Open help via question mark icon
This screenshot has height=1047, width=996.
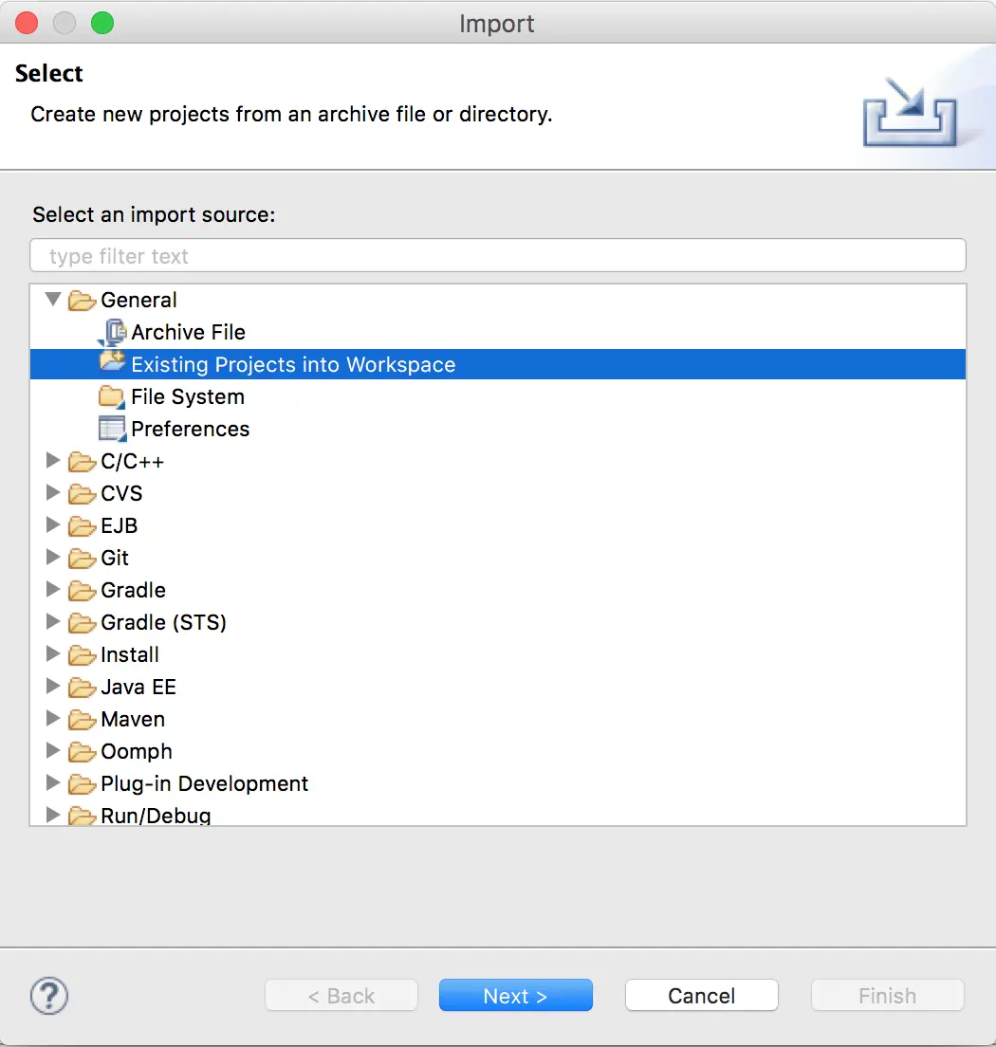click(48, 996)
